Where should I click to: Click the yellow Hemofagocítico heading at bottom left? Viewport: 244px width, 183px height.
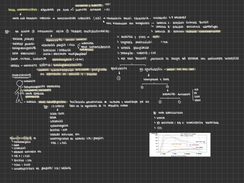pyautogui.click(x=22, y=138)
